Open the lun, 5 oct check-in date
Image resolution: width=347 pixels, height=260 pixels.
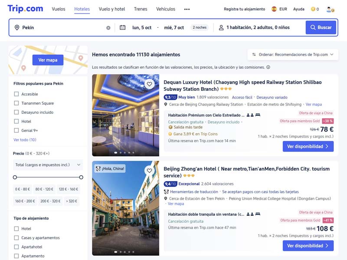(142, 27)
